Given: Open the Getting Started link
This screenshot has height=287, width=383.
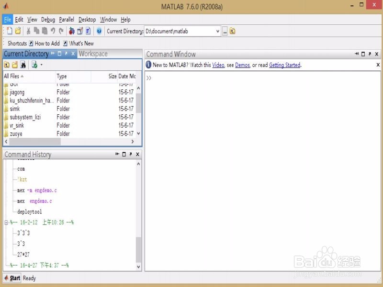Looking at the screenshot, I should click(x=284, y=65).
